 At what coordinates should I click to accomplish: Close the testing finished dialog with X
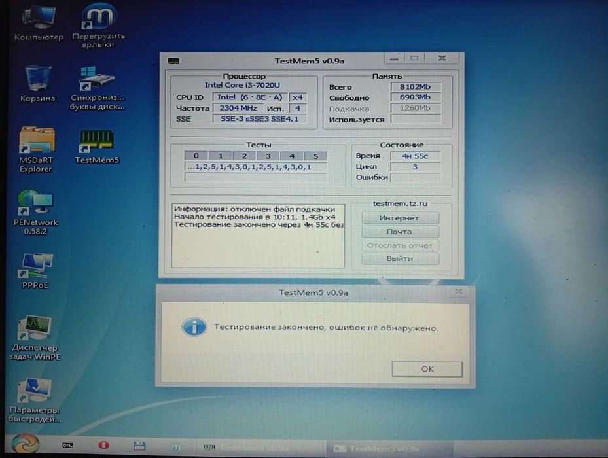pos(459,291)
